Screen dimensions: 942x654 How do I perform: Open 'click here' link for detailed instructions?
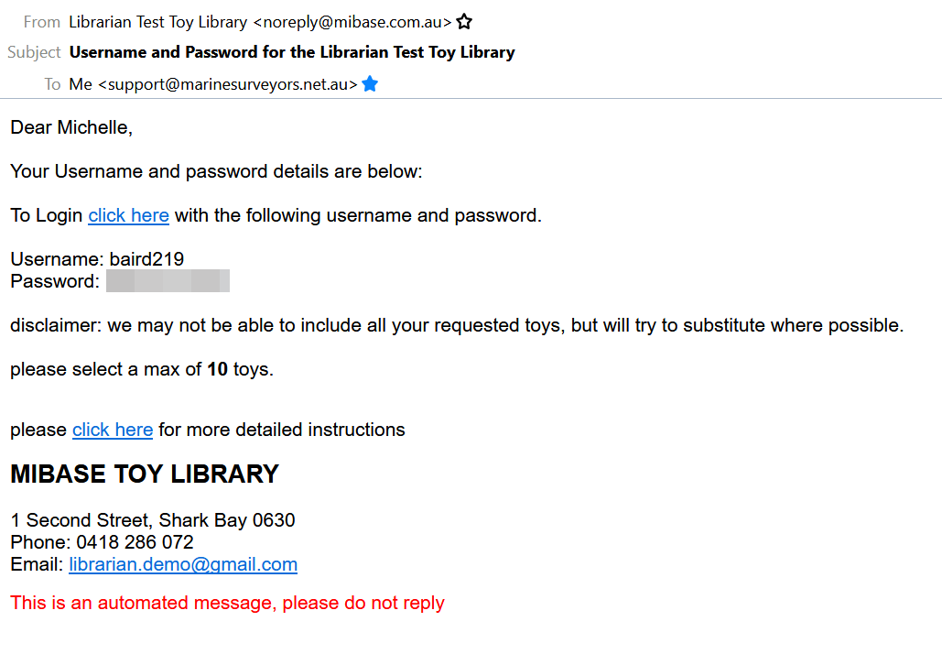(113, 430)
